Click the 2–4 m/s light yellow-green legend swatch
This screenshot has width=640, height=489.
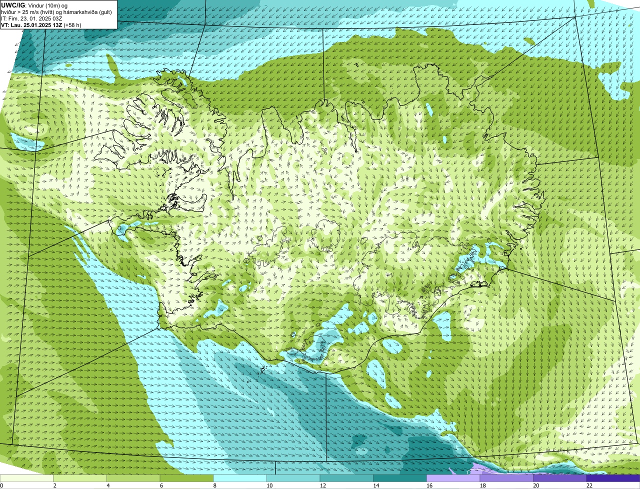click(80, 478)
